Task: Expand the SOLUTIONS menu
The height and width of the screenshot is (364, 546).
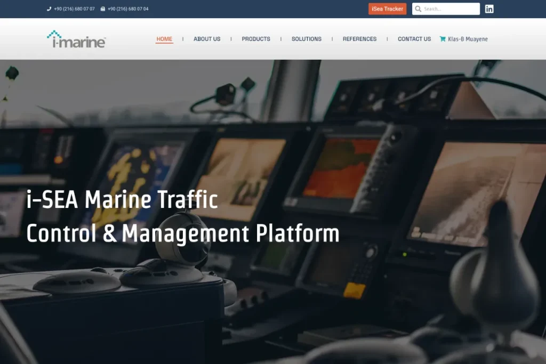Action: (307, 39)
